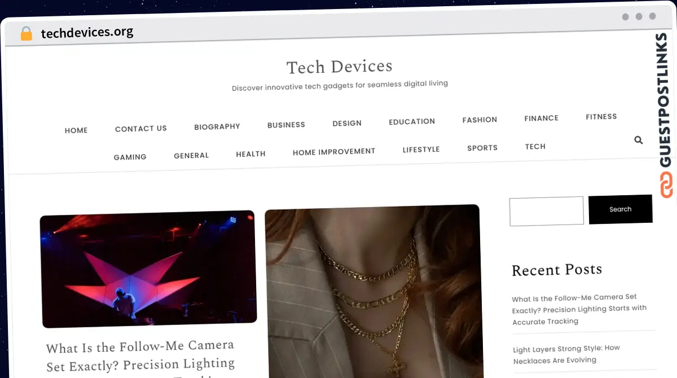Open the TECH section
This screenshot has width=677, height=378.
[x=535, y=146]
